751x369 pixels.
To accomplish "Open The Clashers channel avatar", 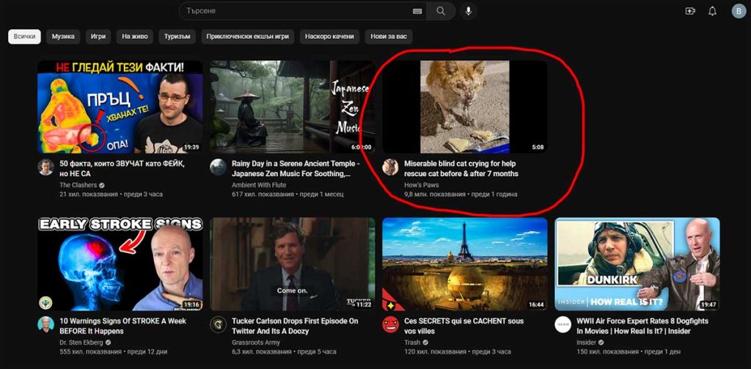I will click(46, 167).
